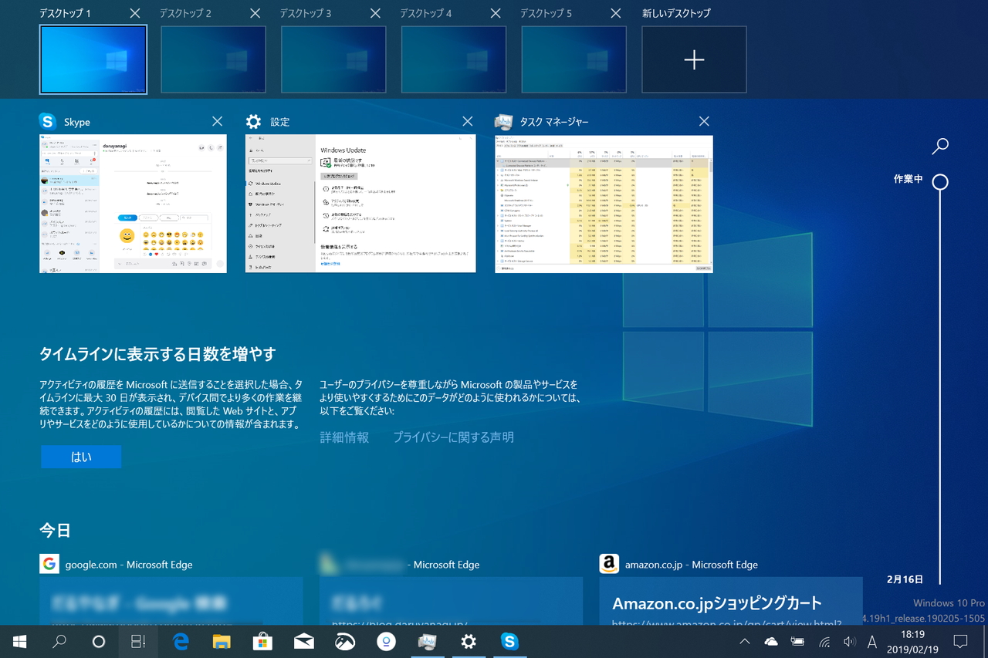Open Microsoft Edge from the taskbar
This screenshot has height=658, width=988.
[x=180, y=641]
